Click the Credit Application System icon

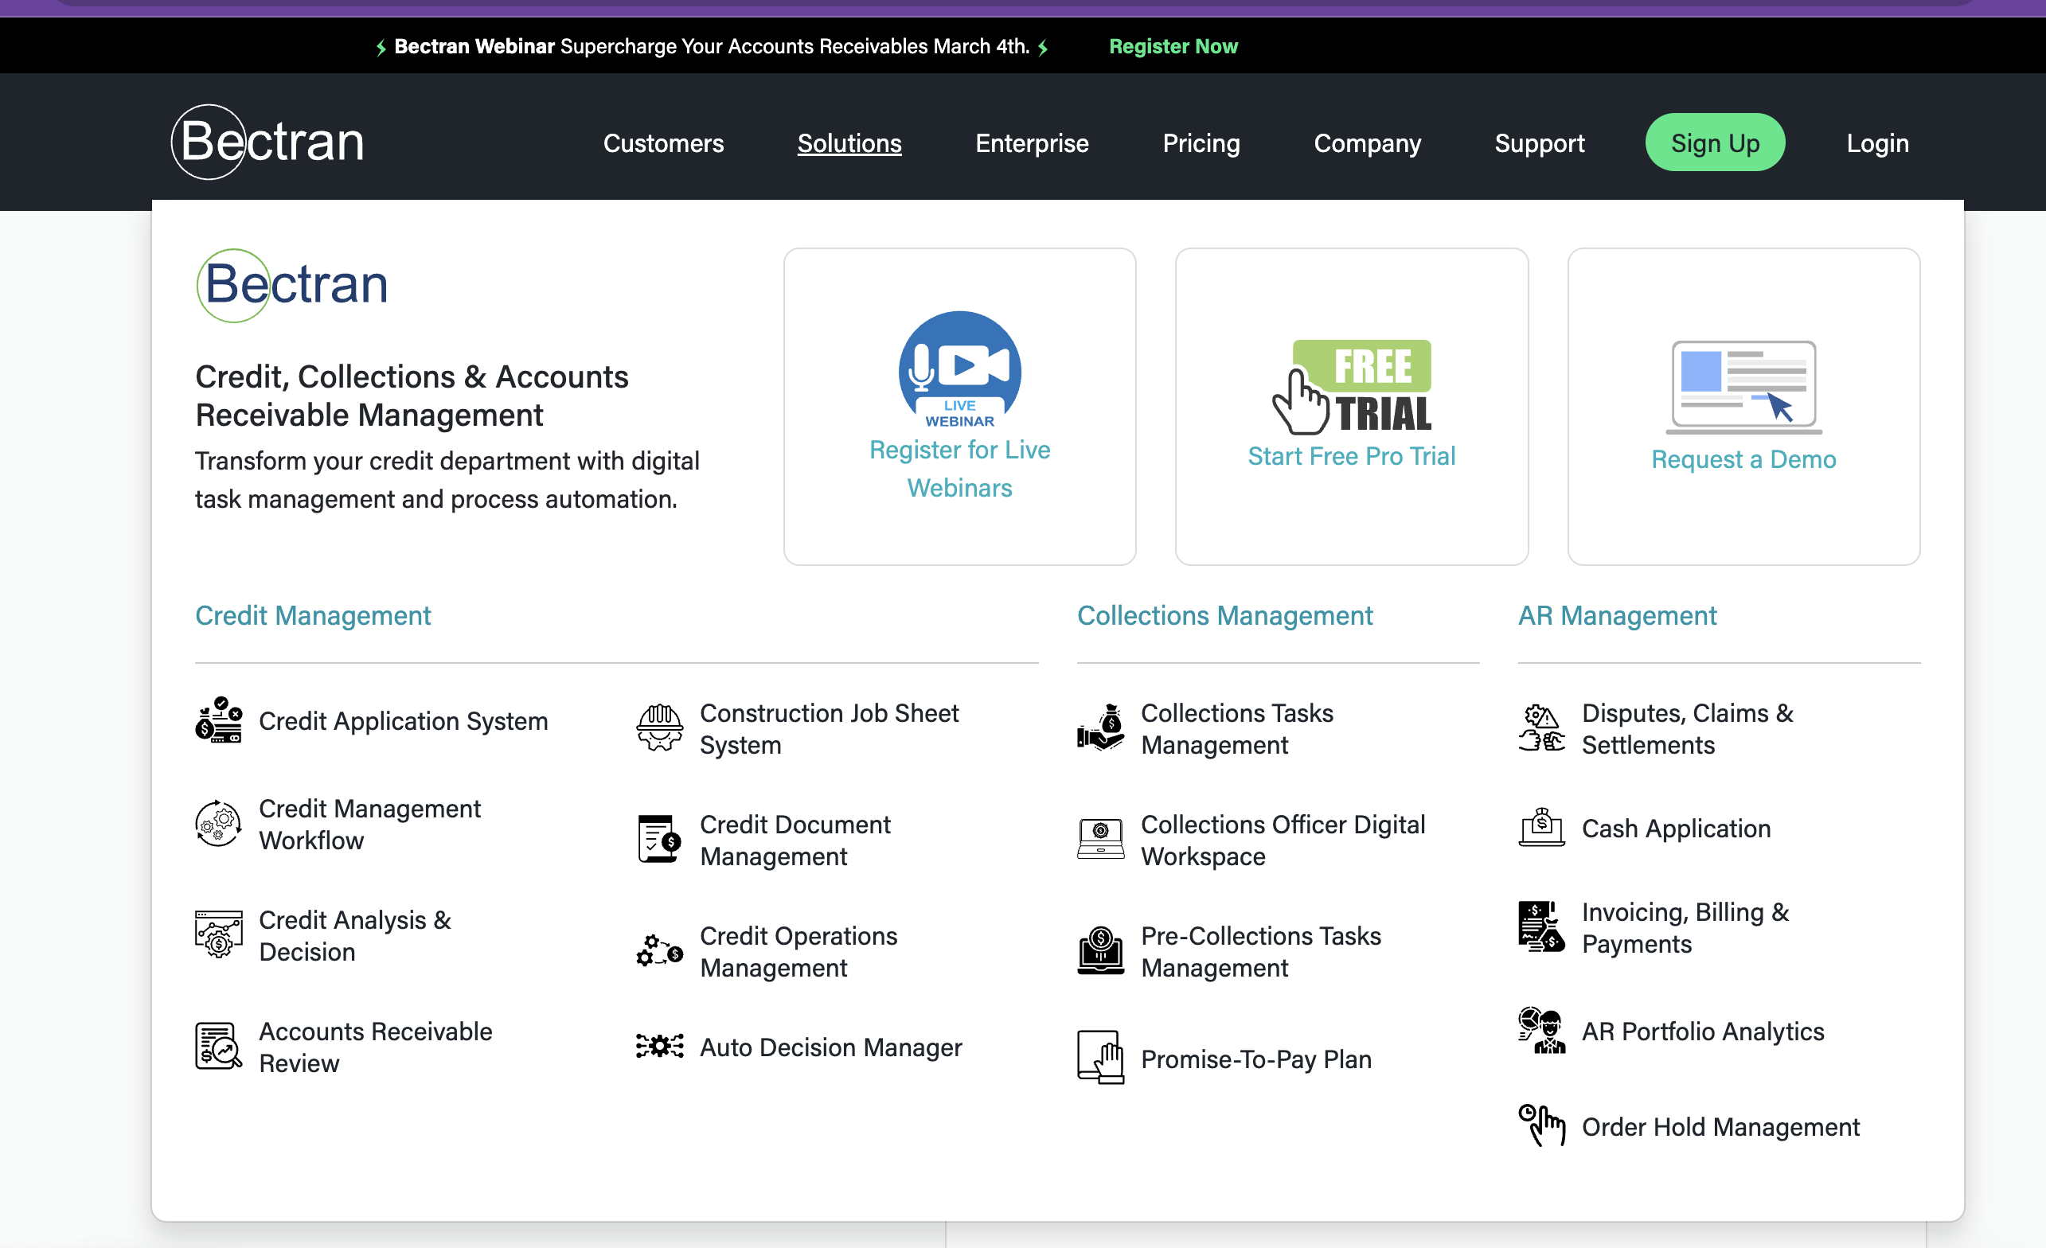coord(218,720)
